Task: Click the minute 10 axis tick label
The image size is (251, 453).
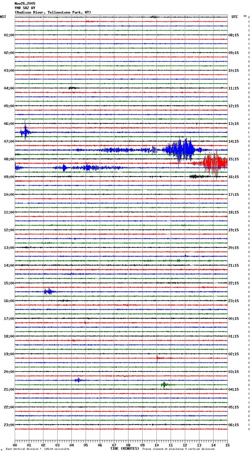Action: point(157,445)
